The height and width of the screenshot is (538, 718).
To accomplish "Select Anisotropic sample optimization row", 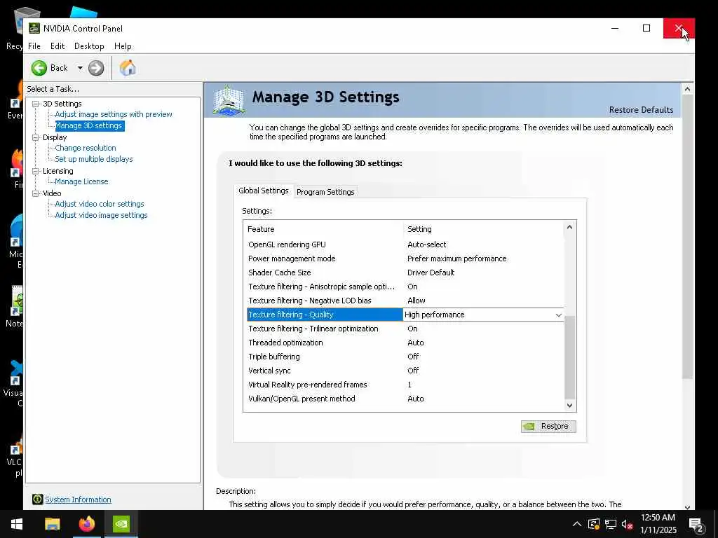I will click(405, 287).
